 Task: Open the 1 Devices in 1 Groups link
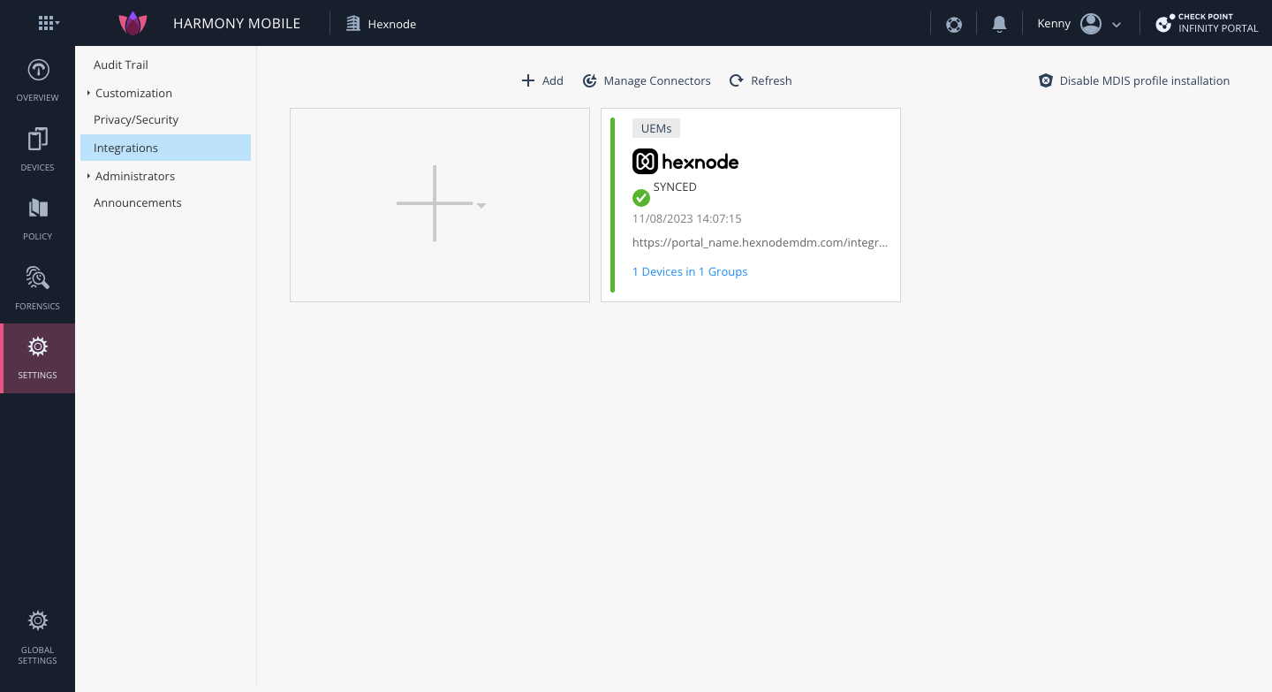690,271
